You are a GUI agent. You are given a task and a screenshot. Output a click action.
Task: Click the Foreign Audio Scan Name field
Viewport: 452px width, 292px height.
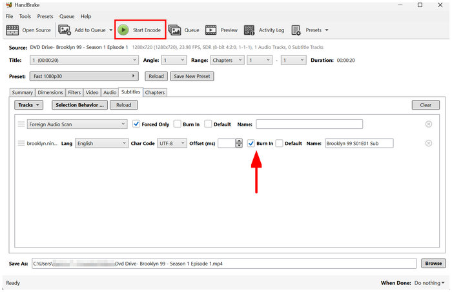tap(309, 124)
